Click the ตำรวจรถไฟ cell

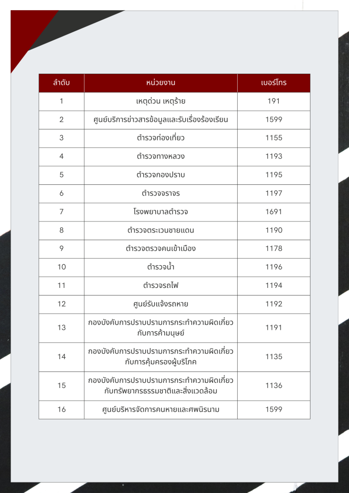click(x=161, y=285)
